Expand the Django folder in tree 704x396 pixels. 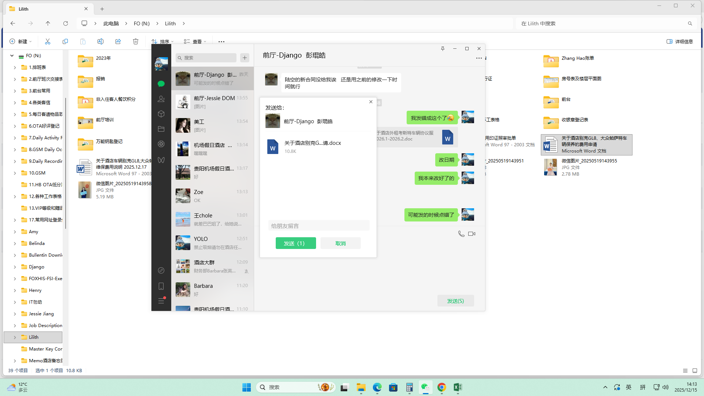coord(15,267)
